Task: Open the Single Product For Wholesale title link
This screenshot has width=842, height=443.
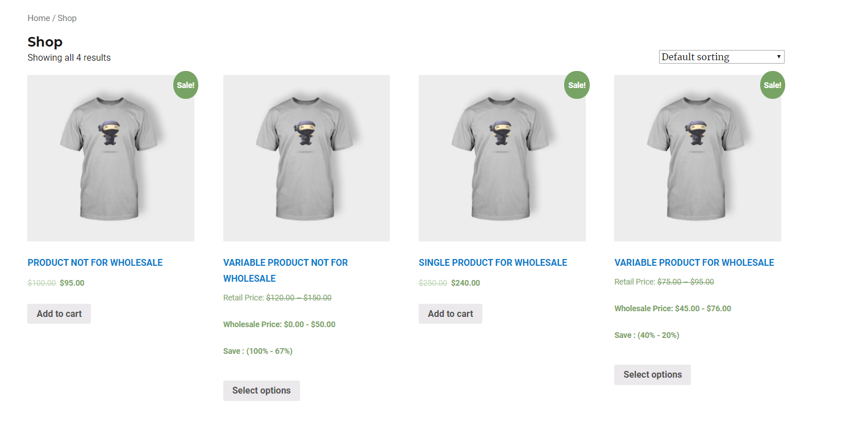Action: click(x=493, y=262)
